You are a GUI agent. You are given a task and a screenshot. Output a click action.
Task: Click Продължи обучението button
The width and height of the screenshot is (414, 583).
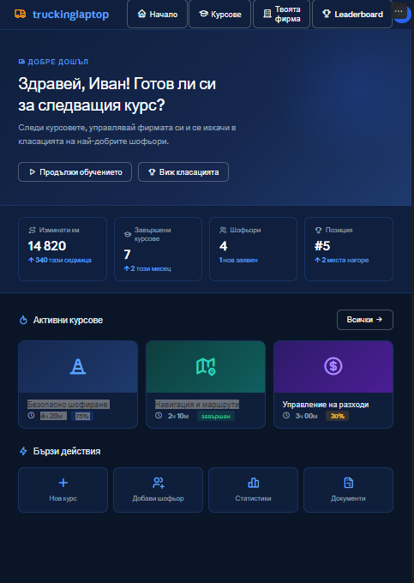(x=75, y=172)
